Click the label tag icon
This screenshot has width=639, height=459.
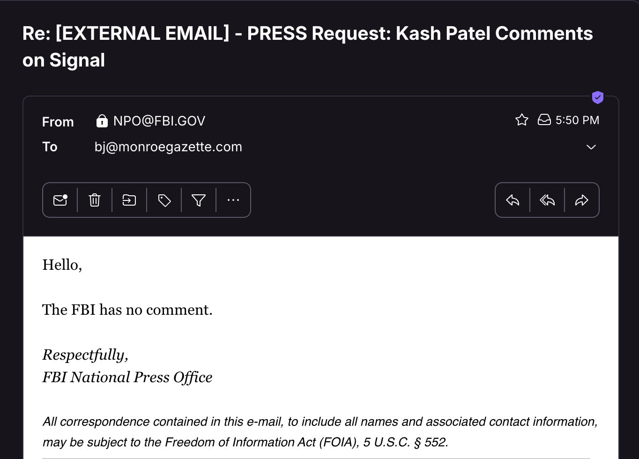164,200
